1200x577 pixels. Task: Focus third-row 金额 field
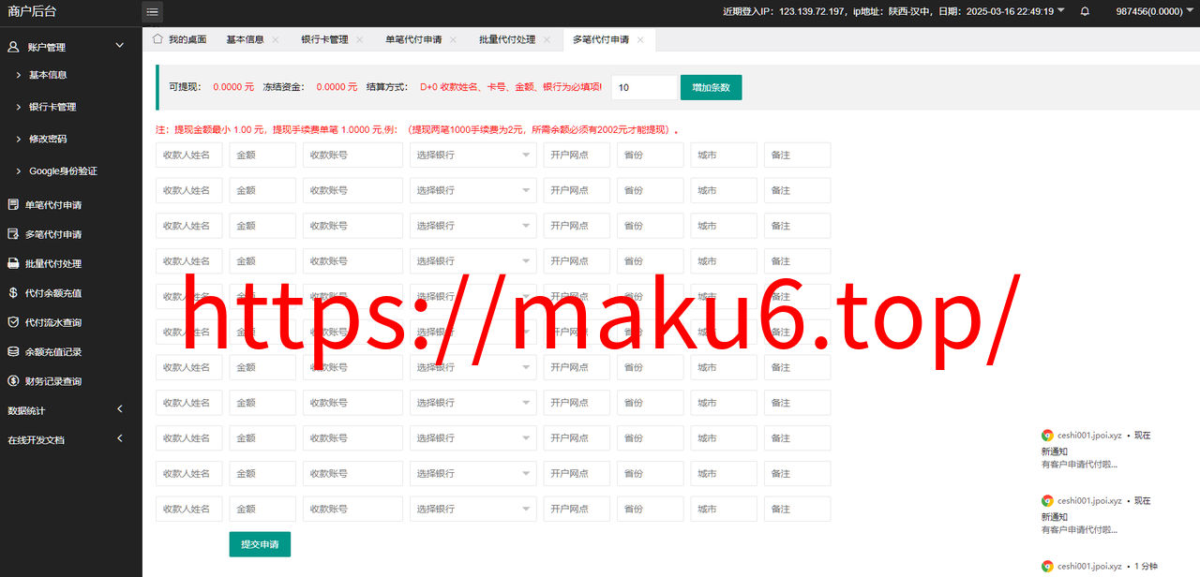pos(262,226)
